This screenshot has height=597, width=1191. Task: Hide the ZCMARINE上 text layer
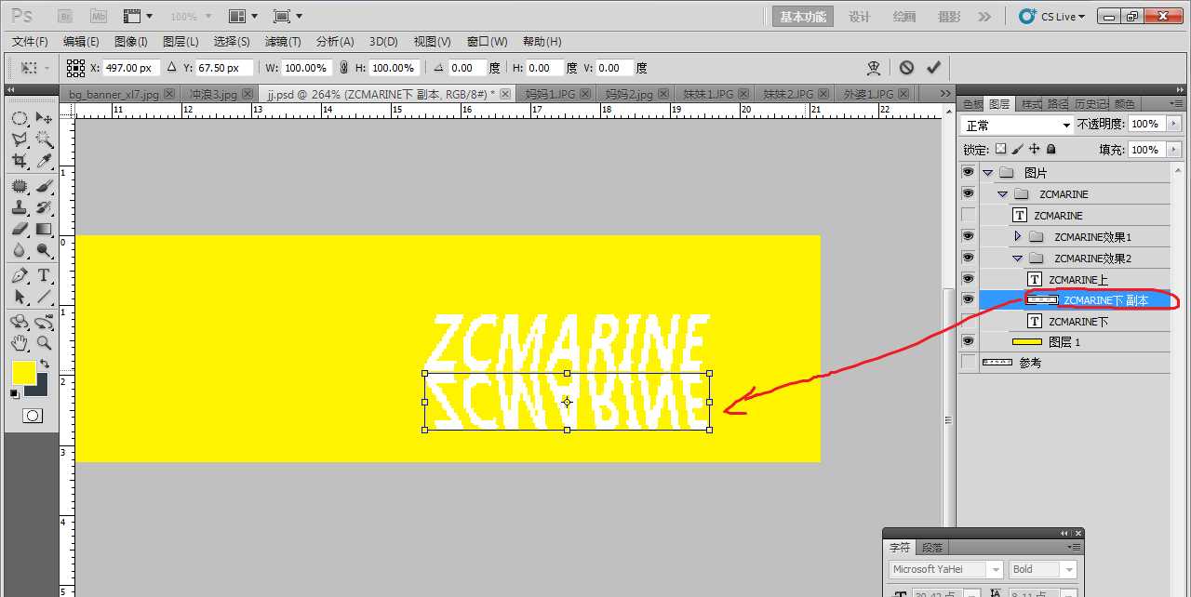[x=969, y=279]
